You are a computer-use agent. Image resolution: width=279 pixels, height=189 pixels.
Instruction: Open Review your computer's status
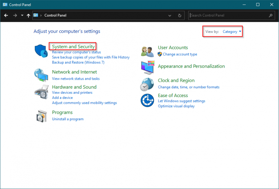click(76, 52)
